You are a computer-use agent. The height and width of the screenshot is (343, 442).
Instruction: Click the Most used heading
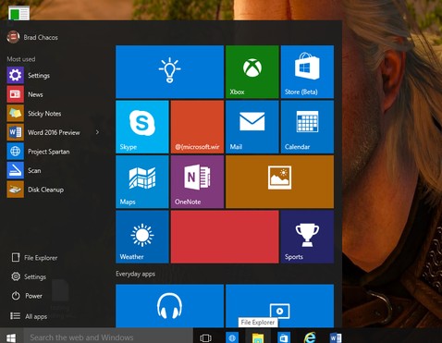(x=21, y=59)
